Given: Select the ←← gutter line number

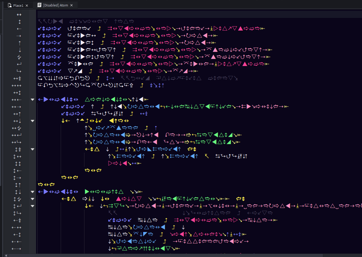Looking at the screenshot, I should [17, 242].
